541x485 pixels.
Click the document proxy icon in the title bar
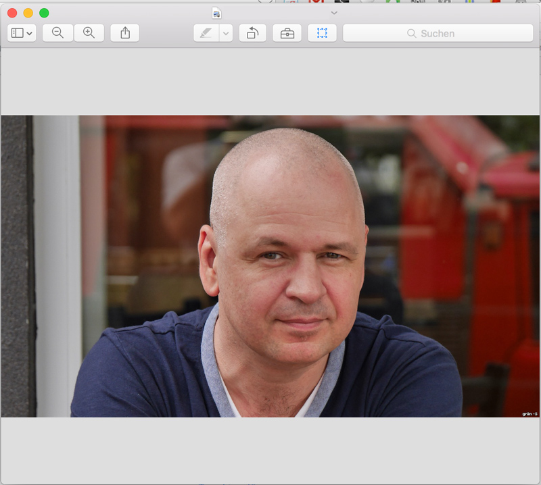click(215, 12)
